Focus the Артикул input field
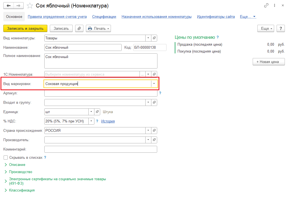 pos(101,93)
